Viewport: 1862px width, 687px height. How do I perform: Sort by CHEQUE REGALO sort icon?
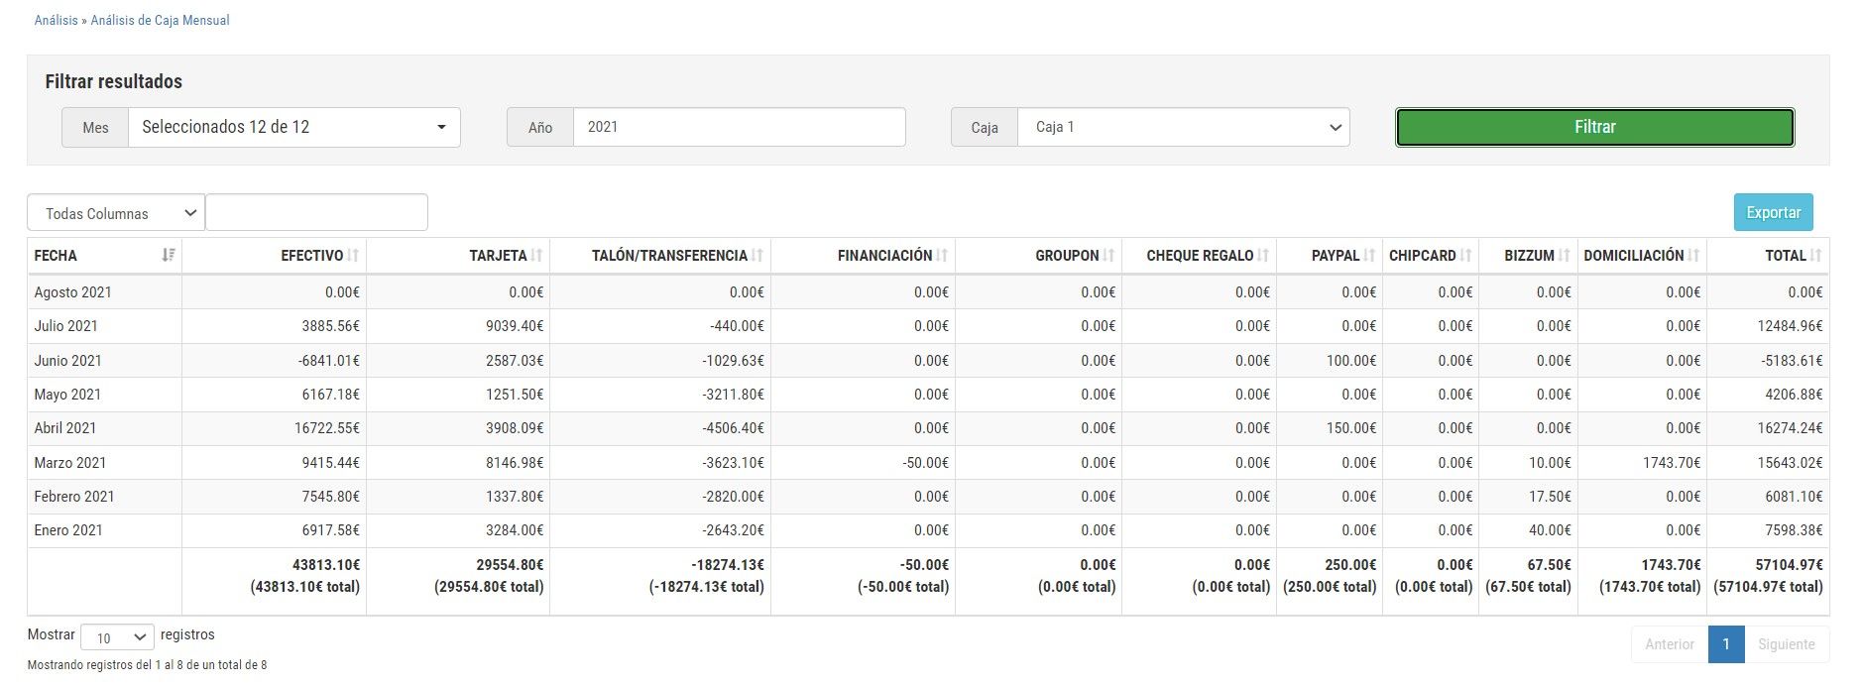pyautogui.click(x=1263, y=256)
